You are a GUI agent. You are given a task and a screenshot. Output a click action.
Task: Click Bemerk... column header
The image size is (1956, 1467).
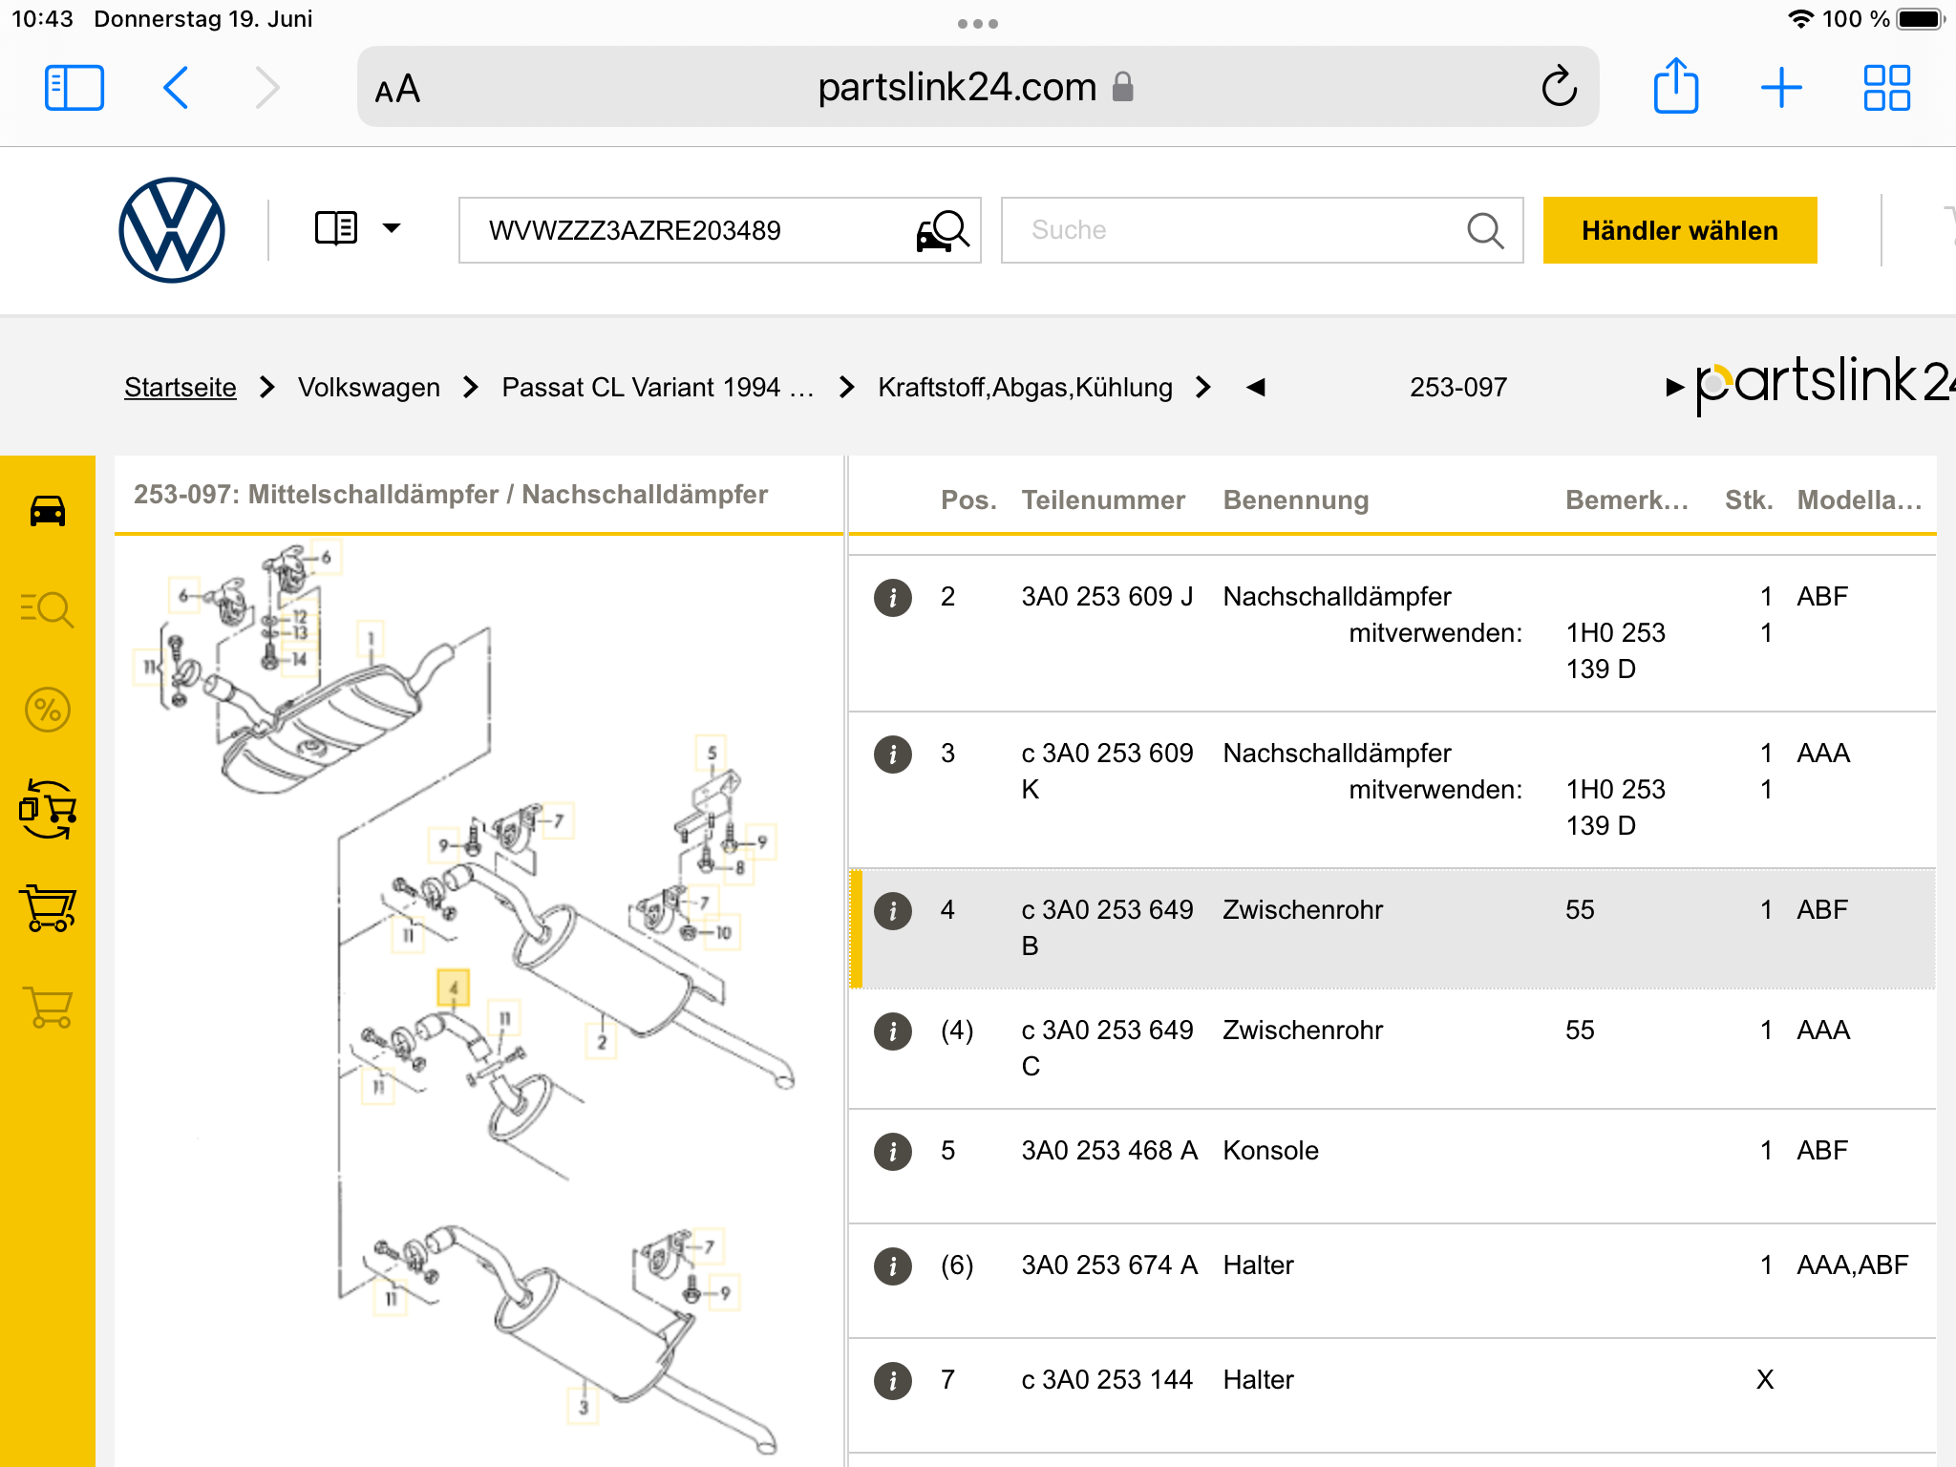(1626, 500)
